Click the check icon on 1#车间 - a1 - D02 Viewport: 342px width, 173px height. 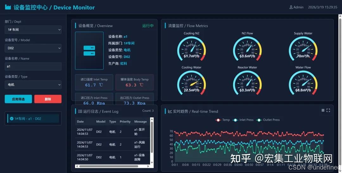click(x=12, y=119)
